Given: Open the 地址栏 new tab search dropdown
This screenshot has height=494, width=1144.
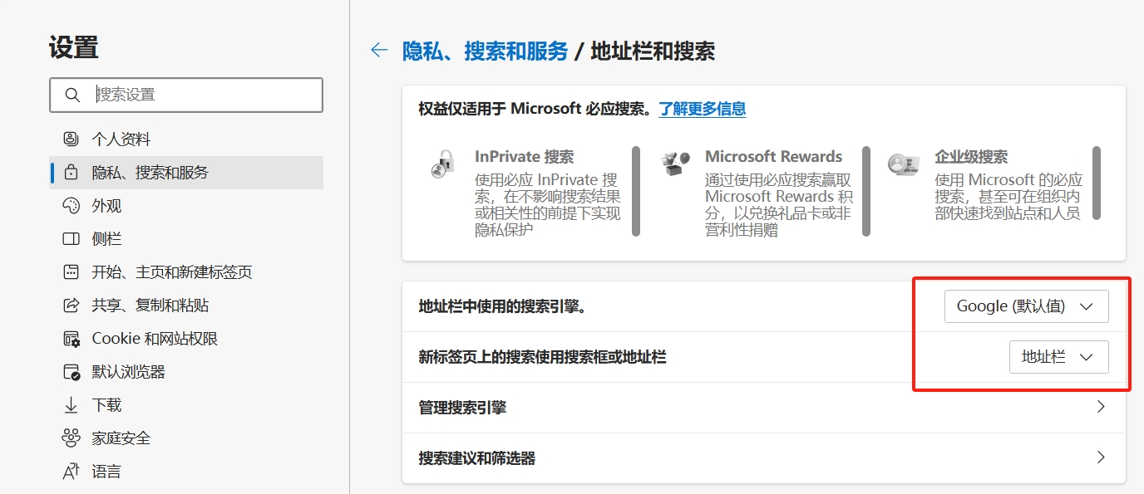Looking at the screenshot, I should pos(1058,357).
